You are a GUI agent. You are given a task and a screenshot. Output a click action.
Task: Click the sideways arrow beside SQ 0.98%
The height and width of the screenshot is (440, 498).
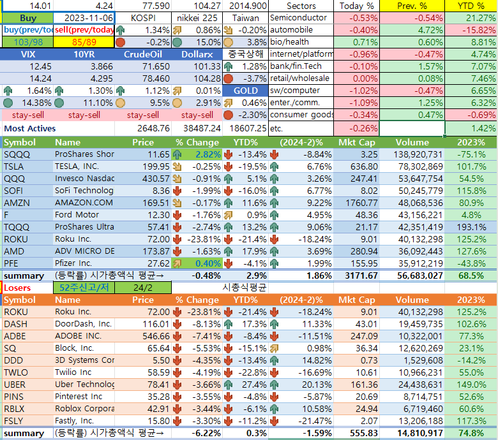click(x=274, y=349)
